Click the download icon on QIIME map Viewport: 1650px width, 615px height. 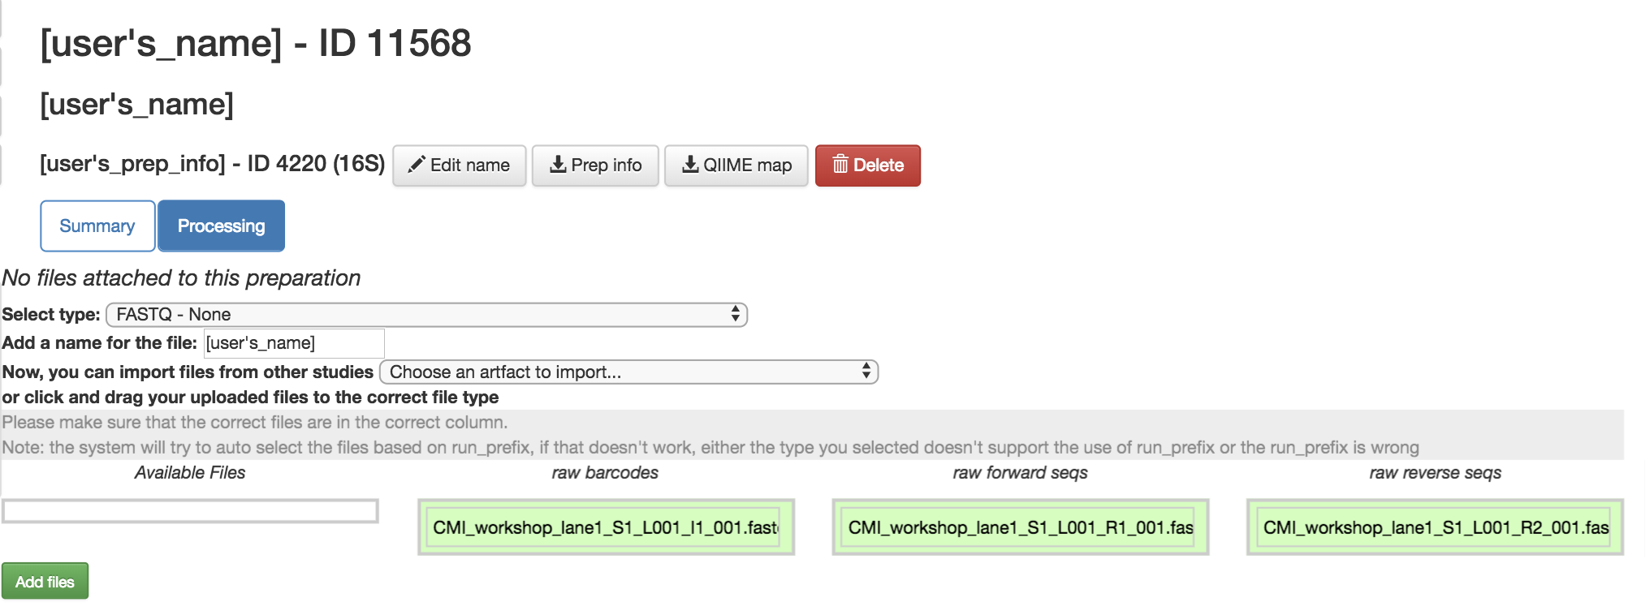point(690,165)
